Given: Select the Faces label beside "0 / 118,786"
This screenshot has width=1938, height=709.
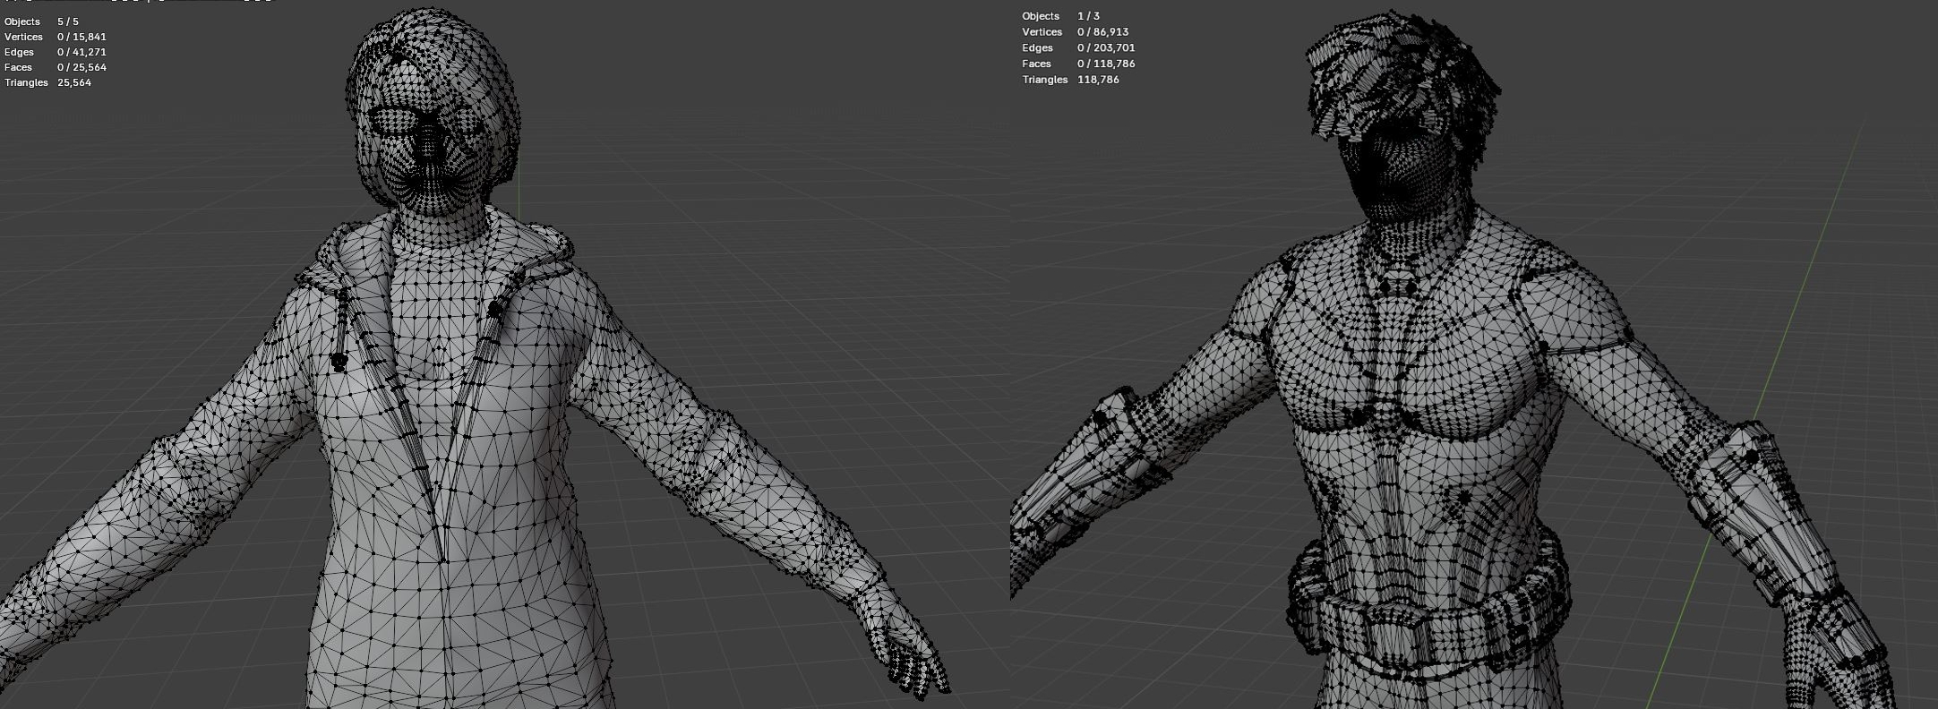Looking at the screenshot, I should pyautogui.click(x=1036, y=64).
